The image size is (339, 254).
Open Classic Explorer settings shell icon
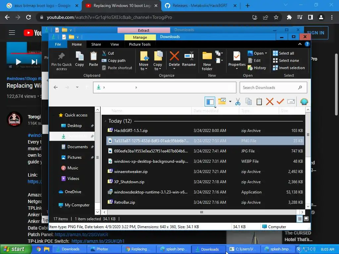[304, 102]
